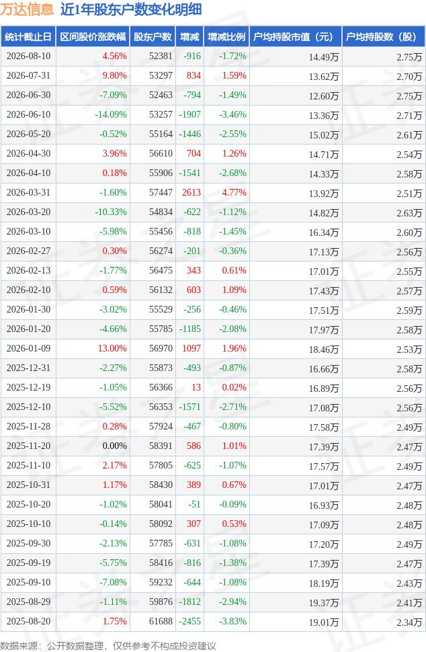Viewport: 426px width, 652px height.
Task: Select the 9.80% price change cell
Action: pyautogui.click(x=115, y=76)
